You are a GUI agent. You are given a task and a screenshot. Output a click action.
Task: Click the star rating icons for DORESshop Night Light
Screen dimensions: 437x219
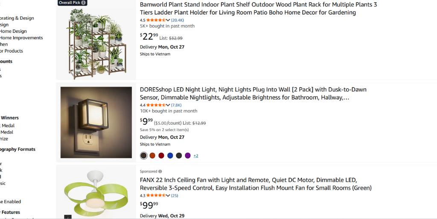156,105
